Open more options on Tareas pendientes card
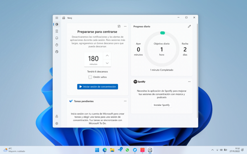The width and height of the screenshot is (247, 154). (125, 101)
